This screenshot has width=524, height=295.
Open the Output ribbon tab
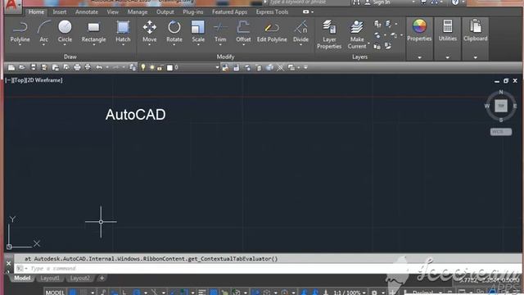(165, 11)
